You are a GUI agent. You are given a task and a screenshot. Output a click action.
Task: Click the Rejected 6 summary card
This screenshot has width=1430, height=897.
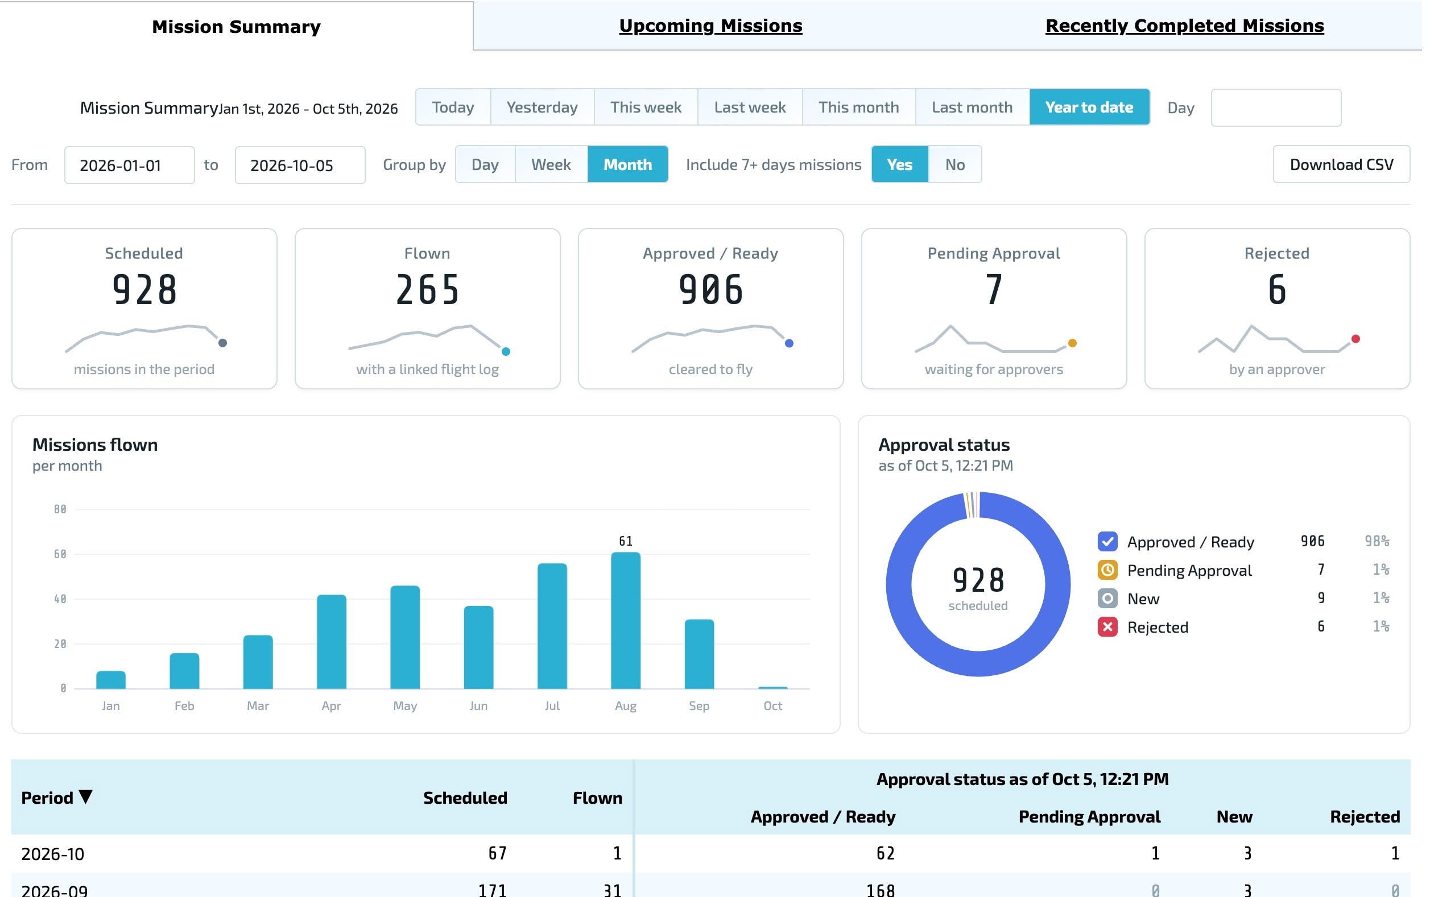click(1277, 309)
